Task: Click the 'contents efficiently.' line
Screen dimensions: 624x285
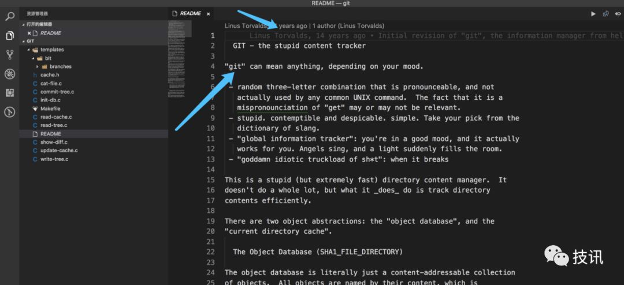Action: (268, 201)
